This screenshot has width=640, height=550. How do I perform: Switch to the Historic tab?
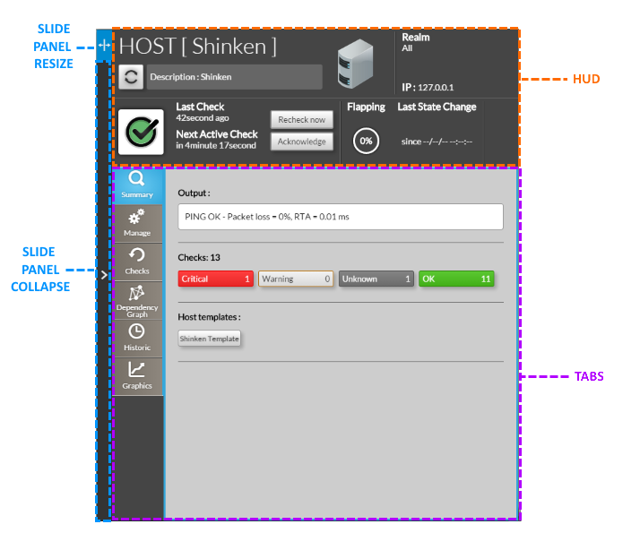pos(137,338)
